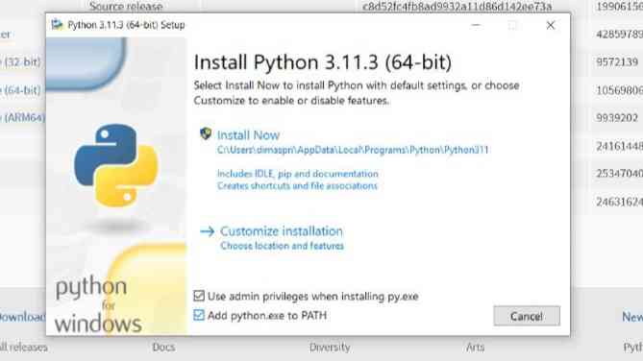Toggle Use admin privileges when installing py.exe
The width and height of the screenshot is (643, 361).
click(x=199, y=296)
